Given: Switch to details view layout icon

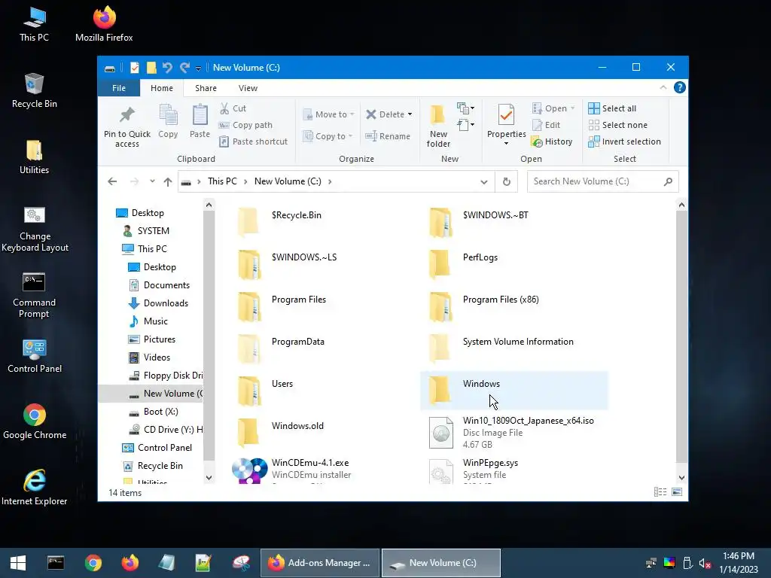Looking at the screenshot, I should coord(660,492).
